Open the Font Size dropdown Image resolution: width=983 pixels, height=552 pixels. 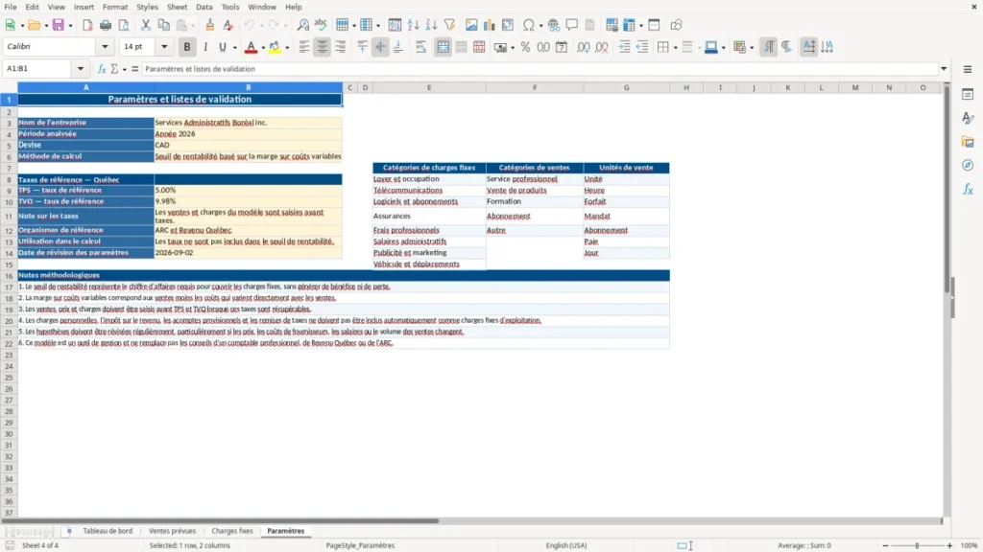click(x=164, y=46)
